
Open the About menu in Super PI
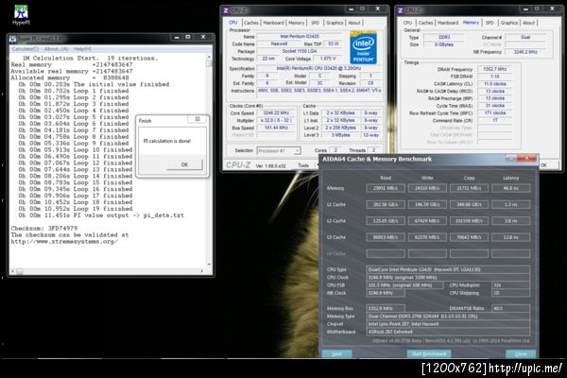55,46
